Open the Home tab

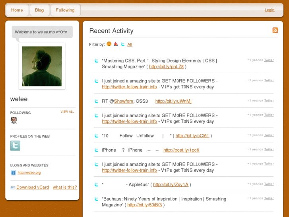(x=17, y=10)
